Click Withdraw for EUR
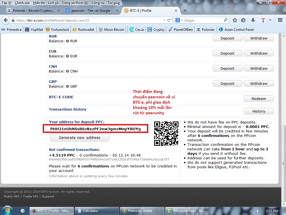The width and height of the screenshot is (286, 215). tap(259, 53)
